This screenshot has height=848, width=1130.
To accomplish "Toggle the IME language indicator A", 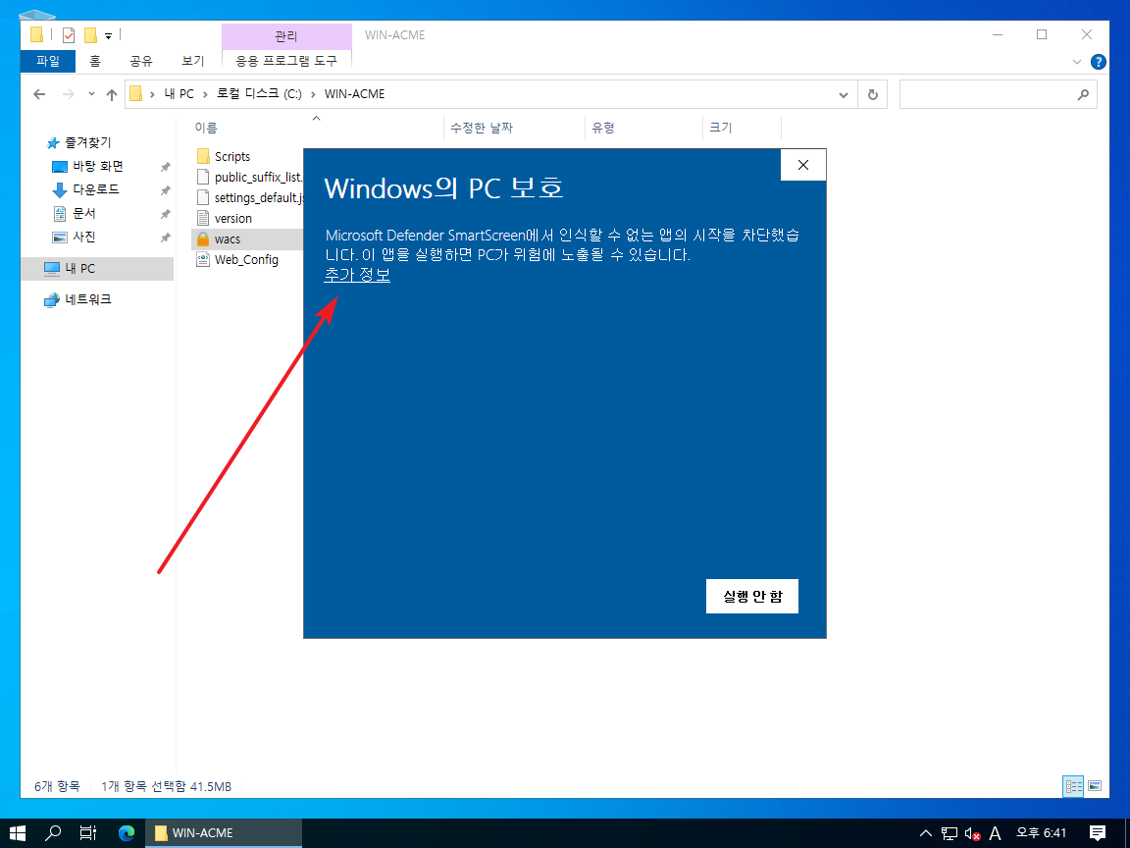I will 996,833.
